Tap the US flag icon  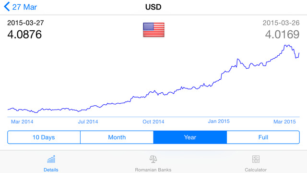[153, 30]
